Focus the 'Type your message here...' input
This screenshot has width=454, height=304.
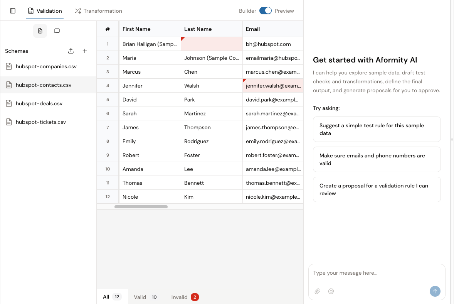[377, 273]
